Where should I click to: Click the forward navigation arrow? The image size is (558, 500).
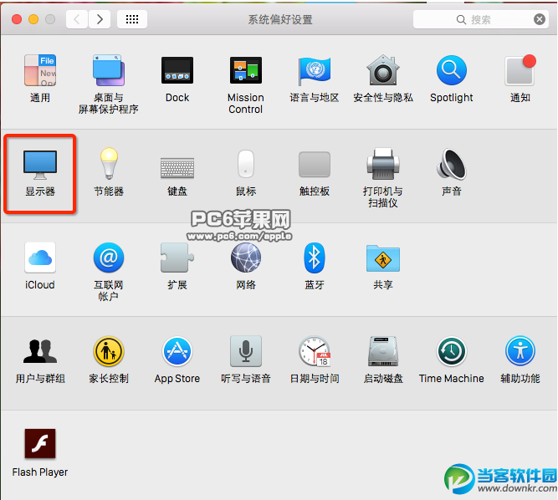pos(100,19)
